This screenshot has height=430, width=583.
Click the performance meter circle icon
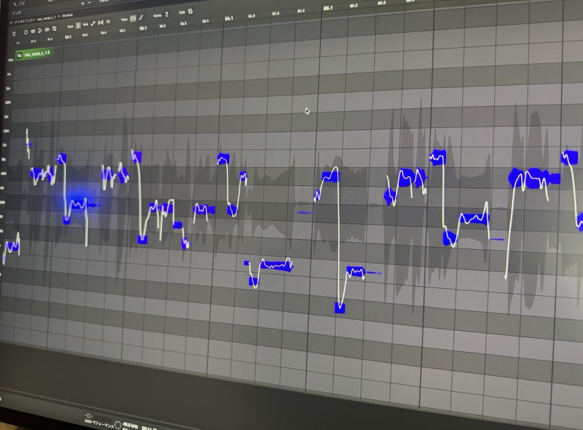point(118,425)
